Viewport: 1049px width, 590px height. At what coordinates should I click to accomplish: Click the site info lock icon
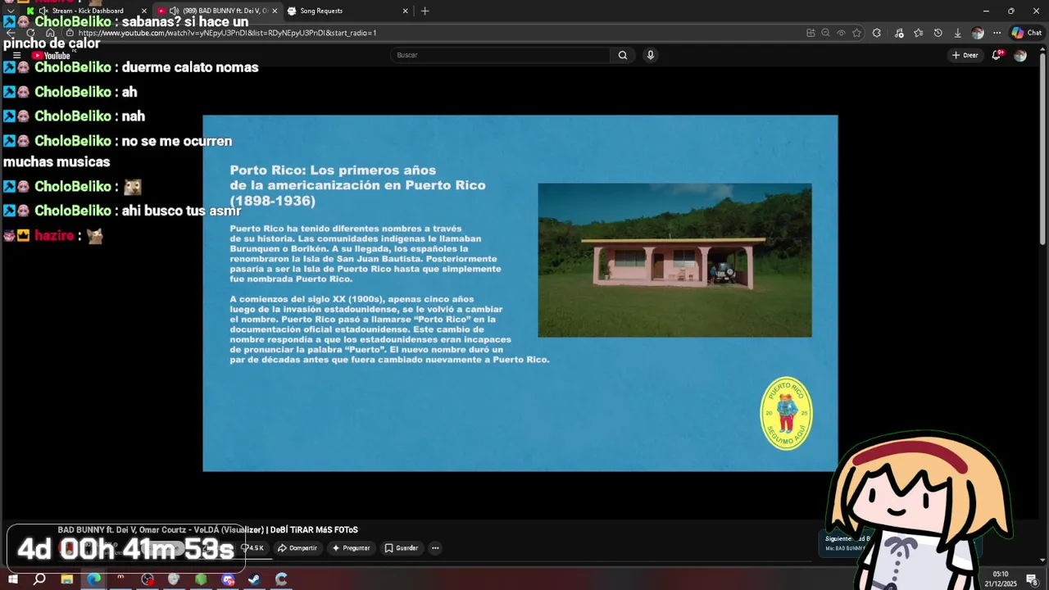pyautogui.click(x=70, y=33)
